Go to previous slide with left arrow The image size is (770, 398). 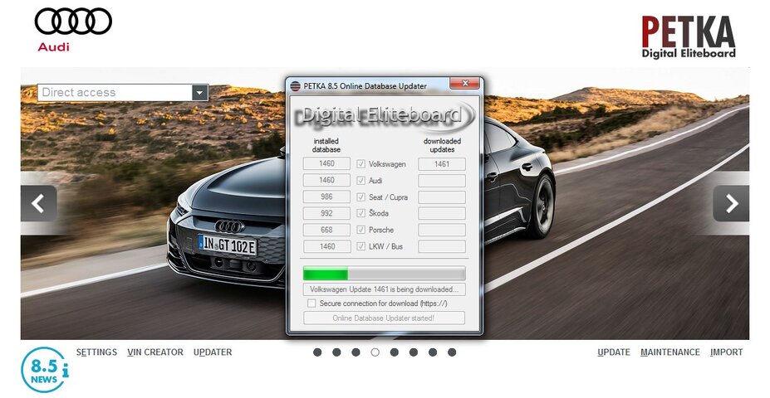(x=38, y=203)
